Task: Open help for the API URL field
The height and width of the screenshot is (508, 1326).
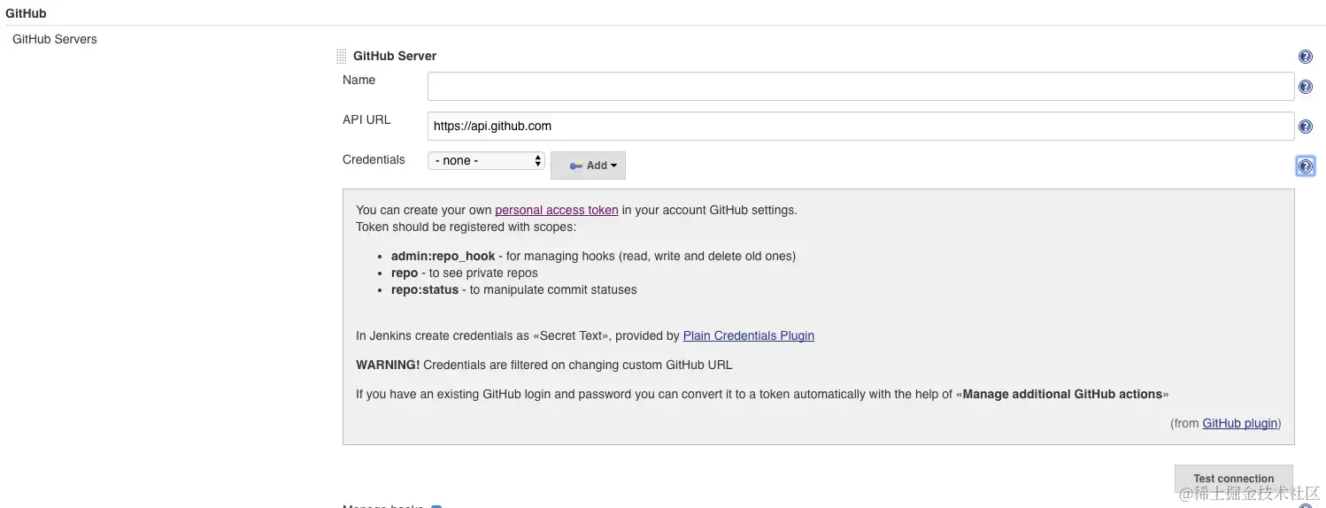Action: coord(1305,127)
